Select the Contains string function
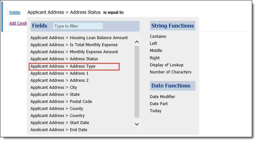The height and width of the screenshot is (142, 257). 158,37
